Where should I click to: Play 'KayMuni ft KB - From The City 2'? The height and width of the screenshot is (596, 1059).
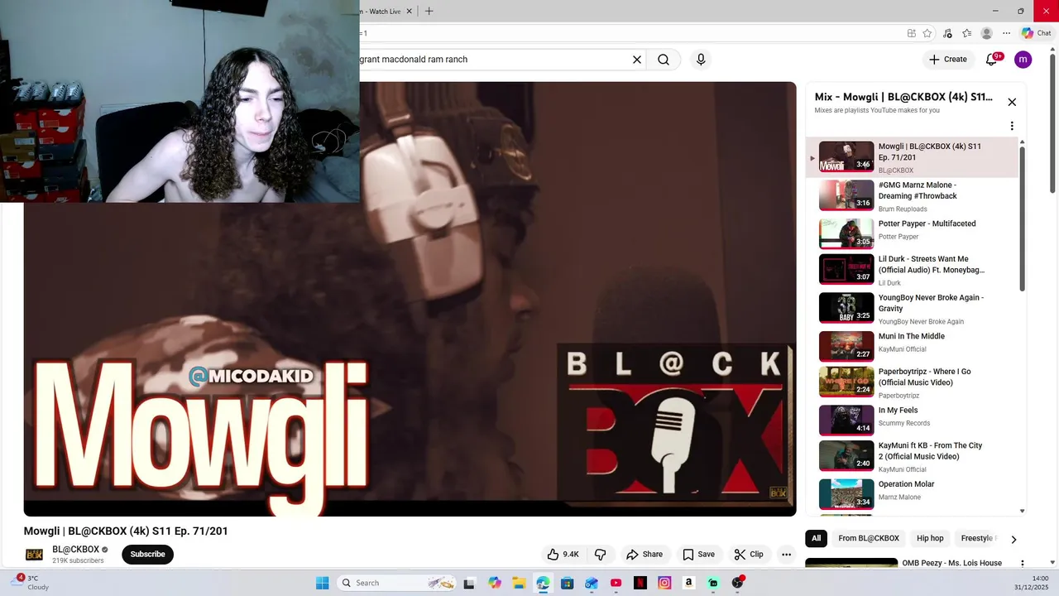tap(913, 456)
